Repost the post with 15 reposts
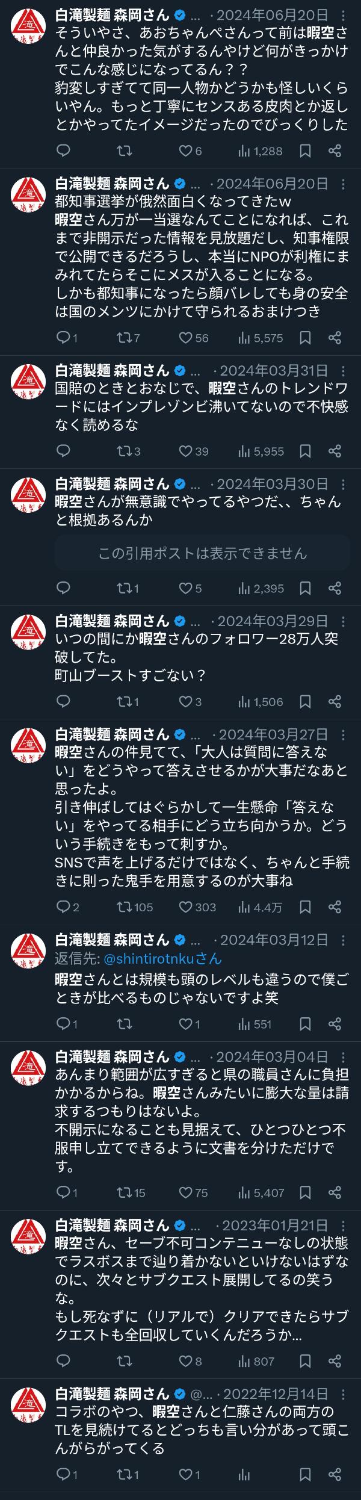This screenshot has width=361, height=1500. click(x=125, y=1192)
